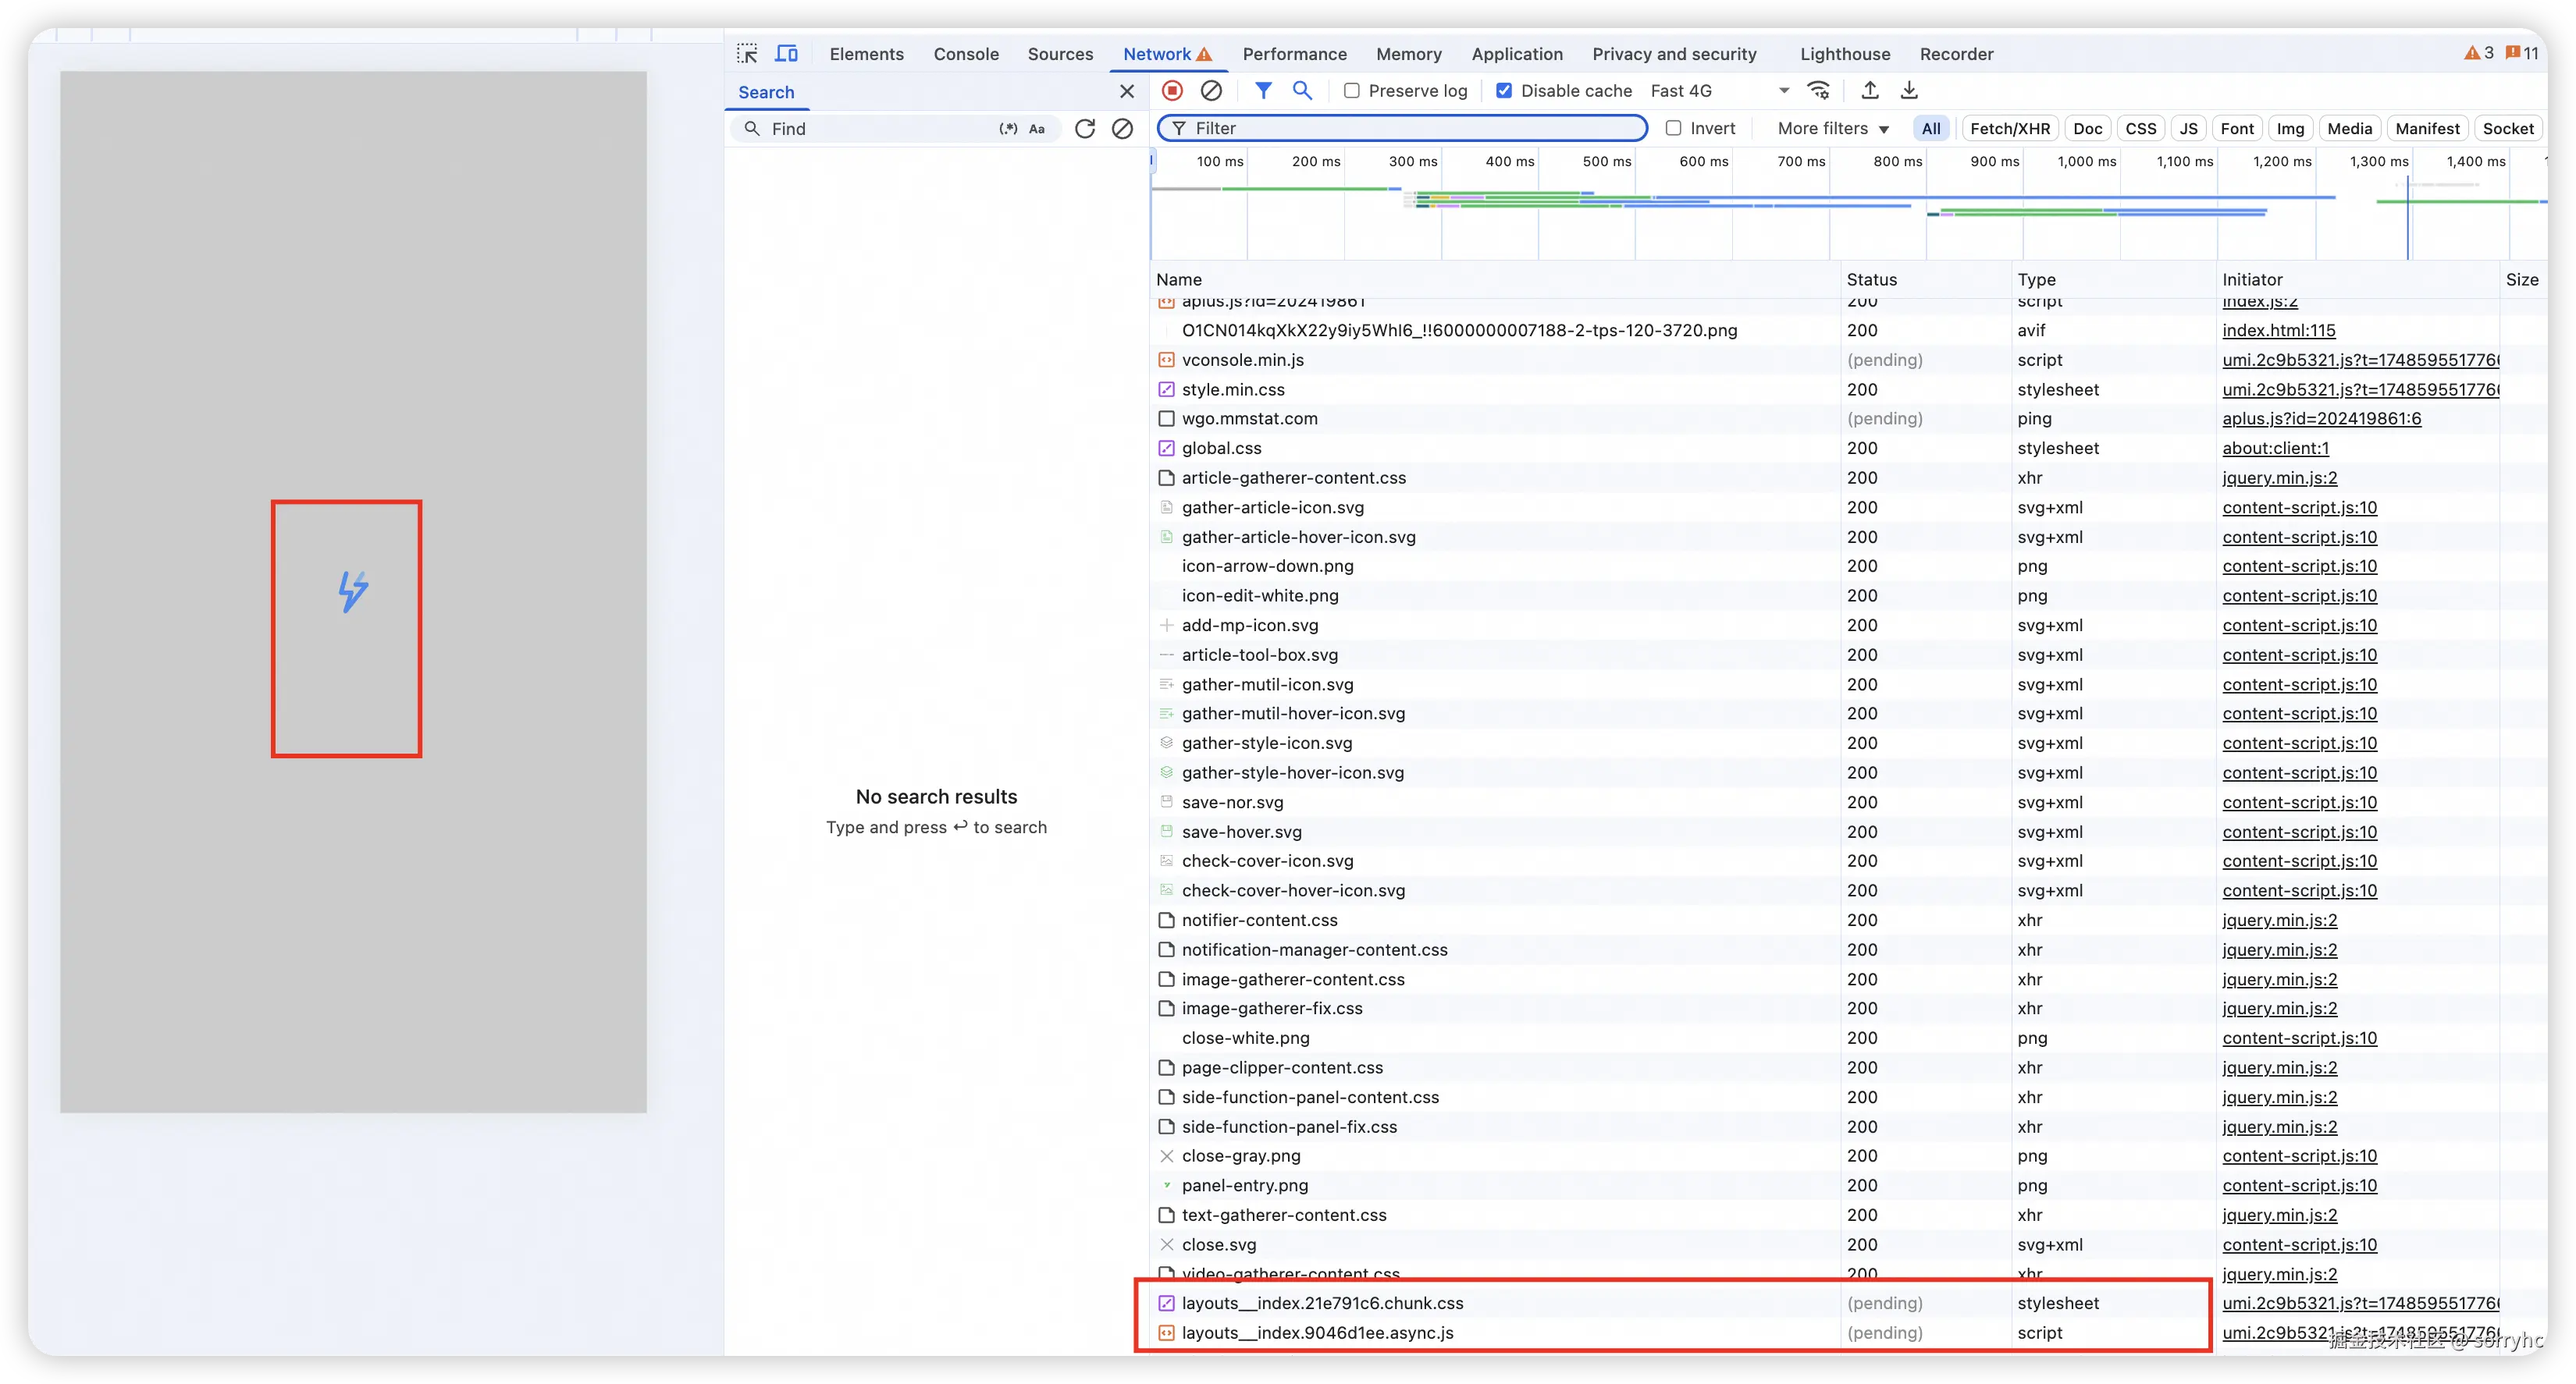Uncheck the Disable cache checkbox

[x=1504, y=91]
